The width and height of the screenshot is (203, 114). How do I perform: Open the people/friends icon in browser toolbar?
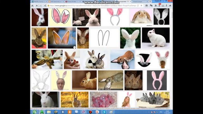point(163,6)
